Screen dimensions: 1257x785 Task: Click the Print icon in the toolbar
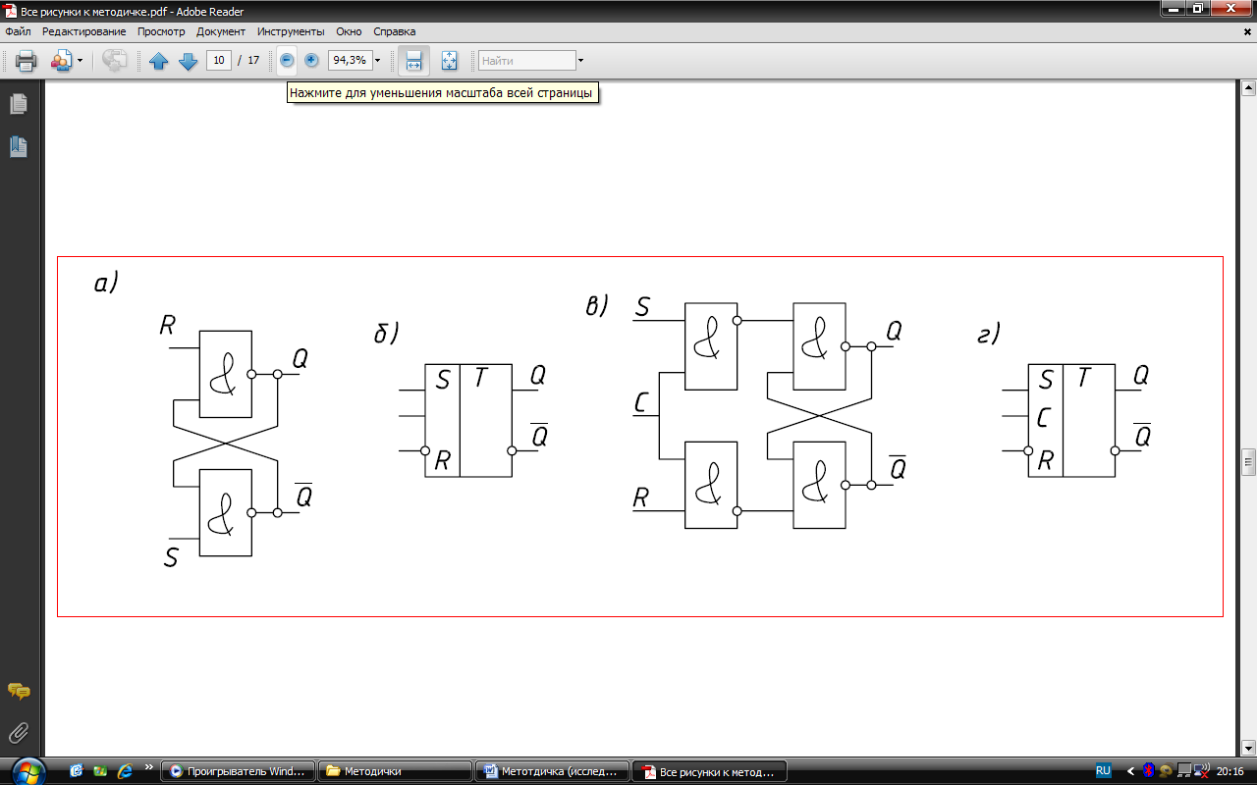[x=26, y=61]
